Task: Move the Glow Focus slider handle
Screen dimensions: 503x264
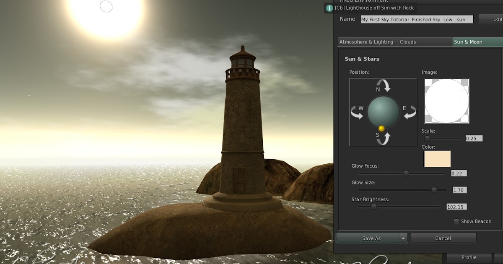Action: (x=405, y=173)
